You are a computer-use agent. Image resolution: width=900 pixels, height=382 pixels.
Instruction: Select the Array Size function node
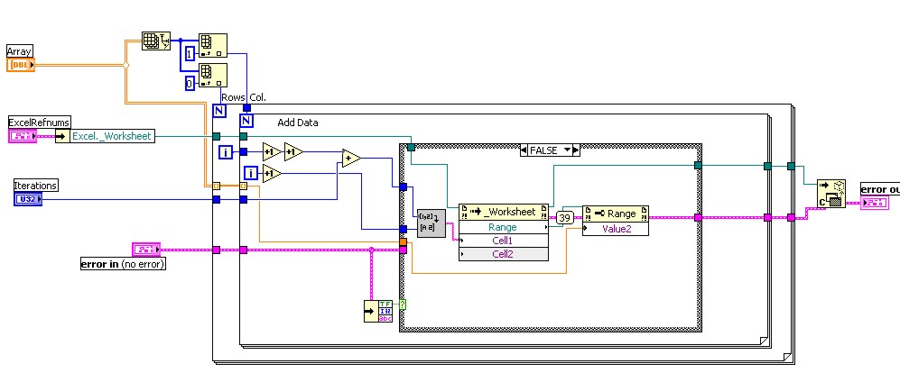click(156, 41)
